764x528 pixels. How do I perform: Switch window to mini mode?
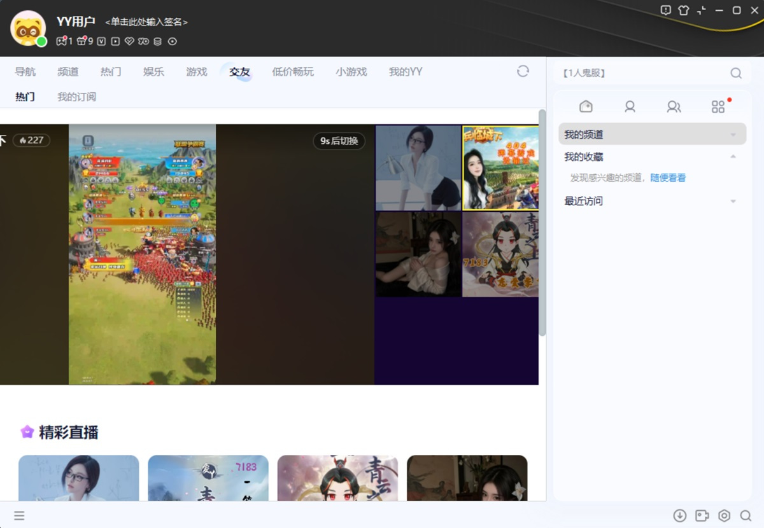click(702, 10)
